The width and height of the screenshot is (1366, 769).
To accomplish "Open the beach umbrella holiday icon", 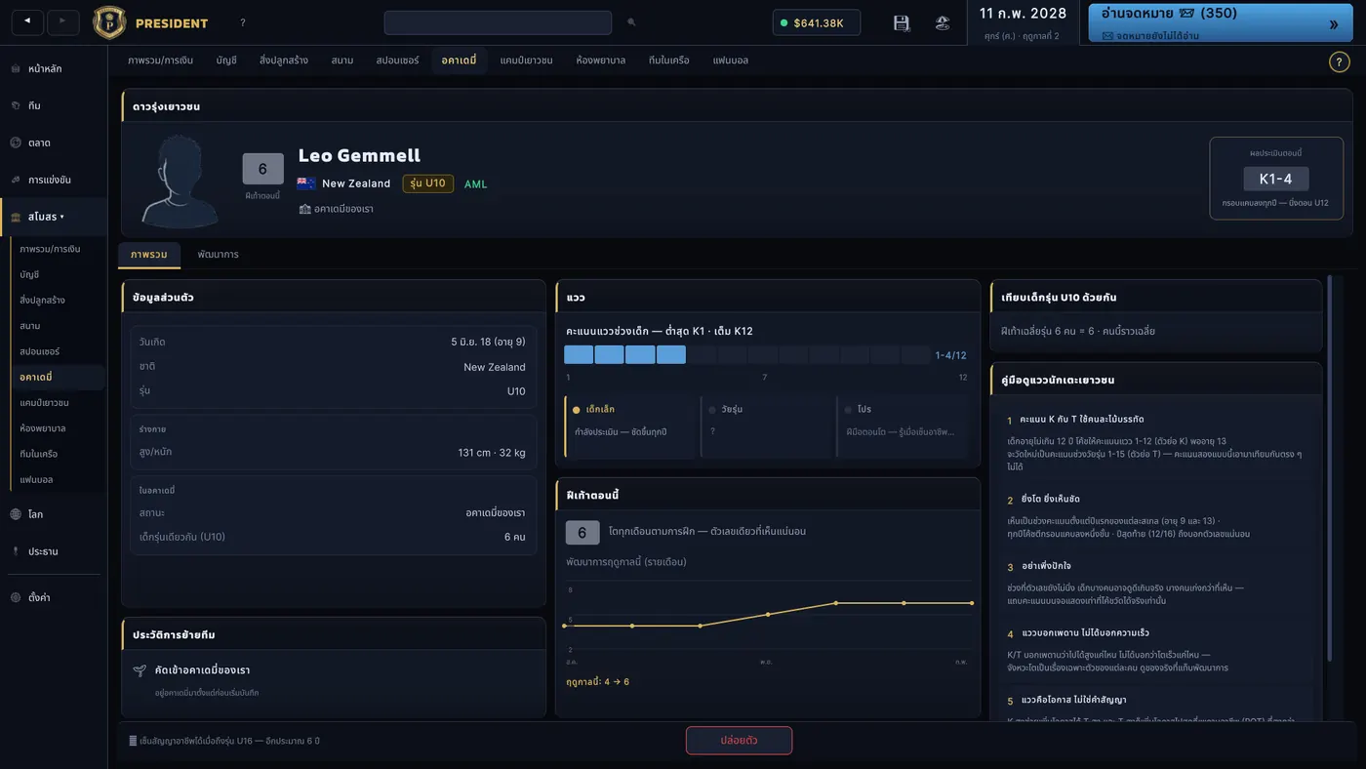I will [x=943, y=22].
